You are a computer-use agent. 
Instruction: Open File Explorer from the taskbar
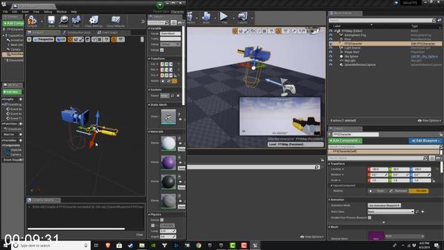click(142, 245)
